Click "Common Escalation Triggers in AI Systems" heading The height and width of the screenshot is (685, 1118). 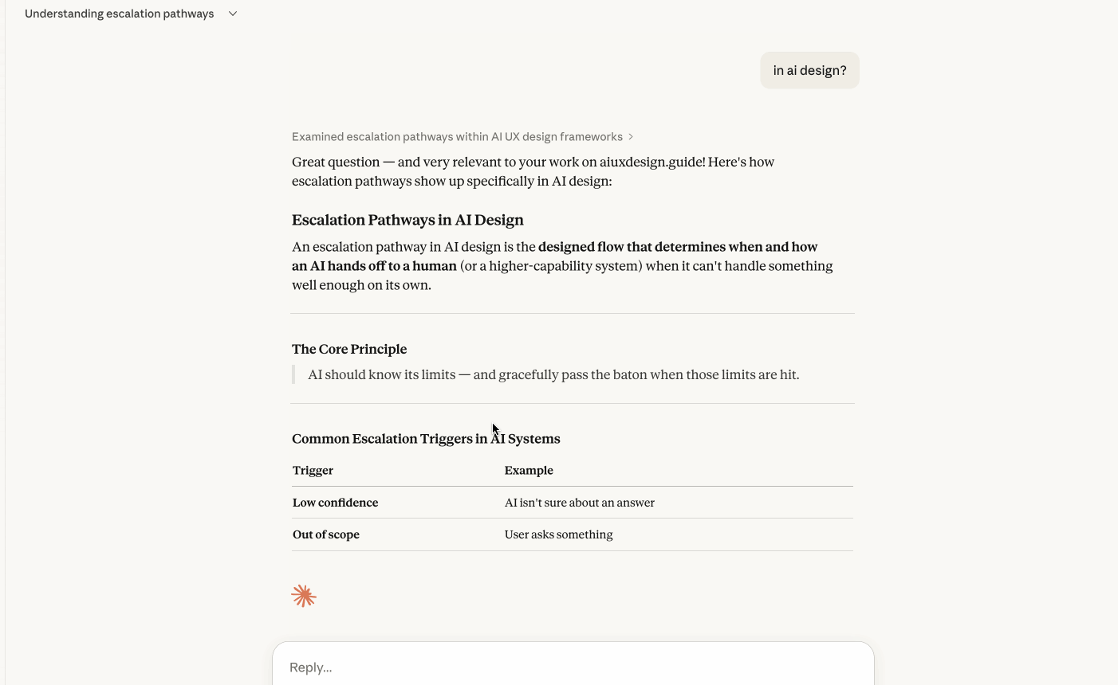[426, 439]
